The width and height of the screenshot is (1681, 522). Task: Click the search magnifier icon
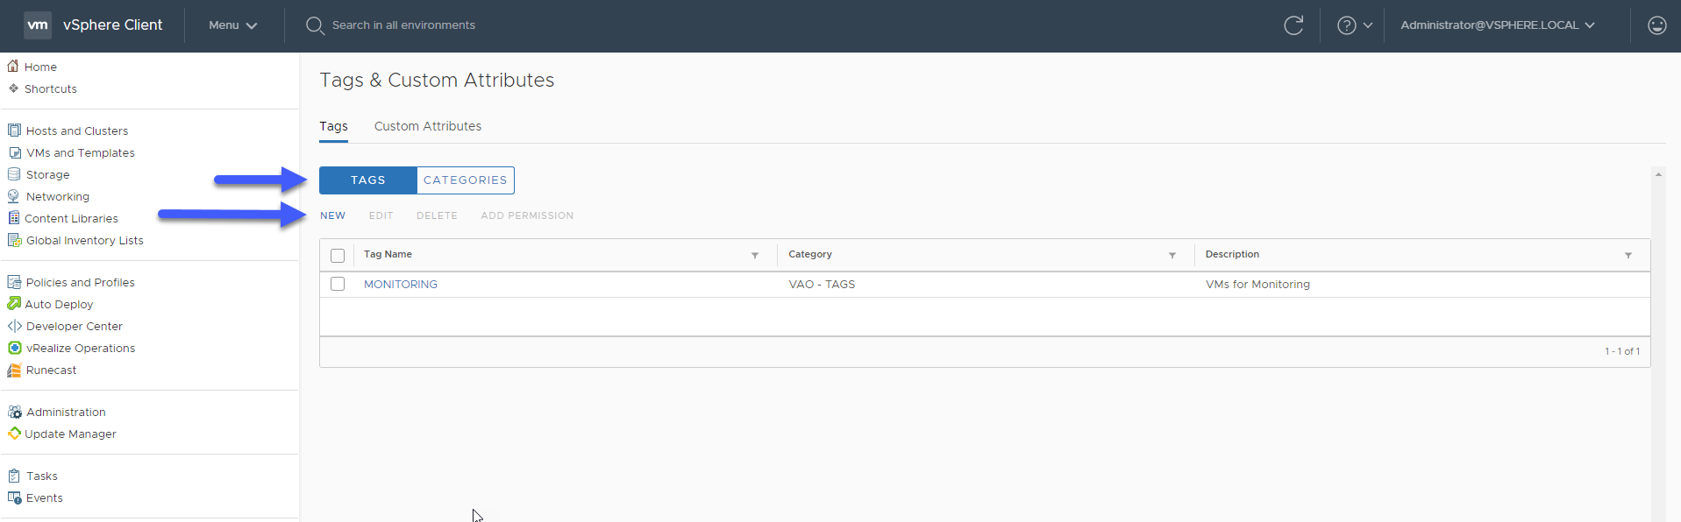click(x=315, y=25)
